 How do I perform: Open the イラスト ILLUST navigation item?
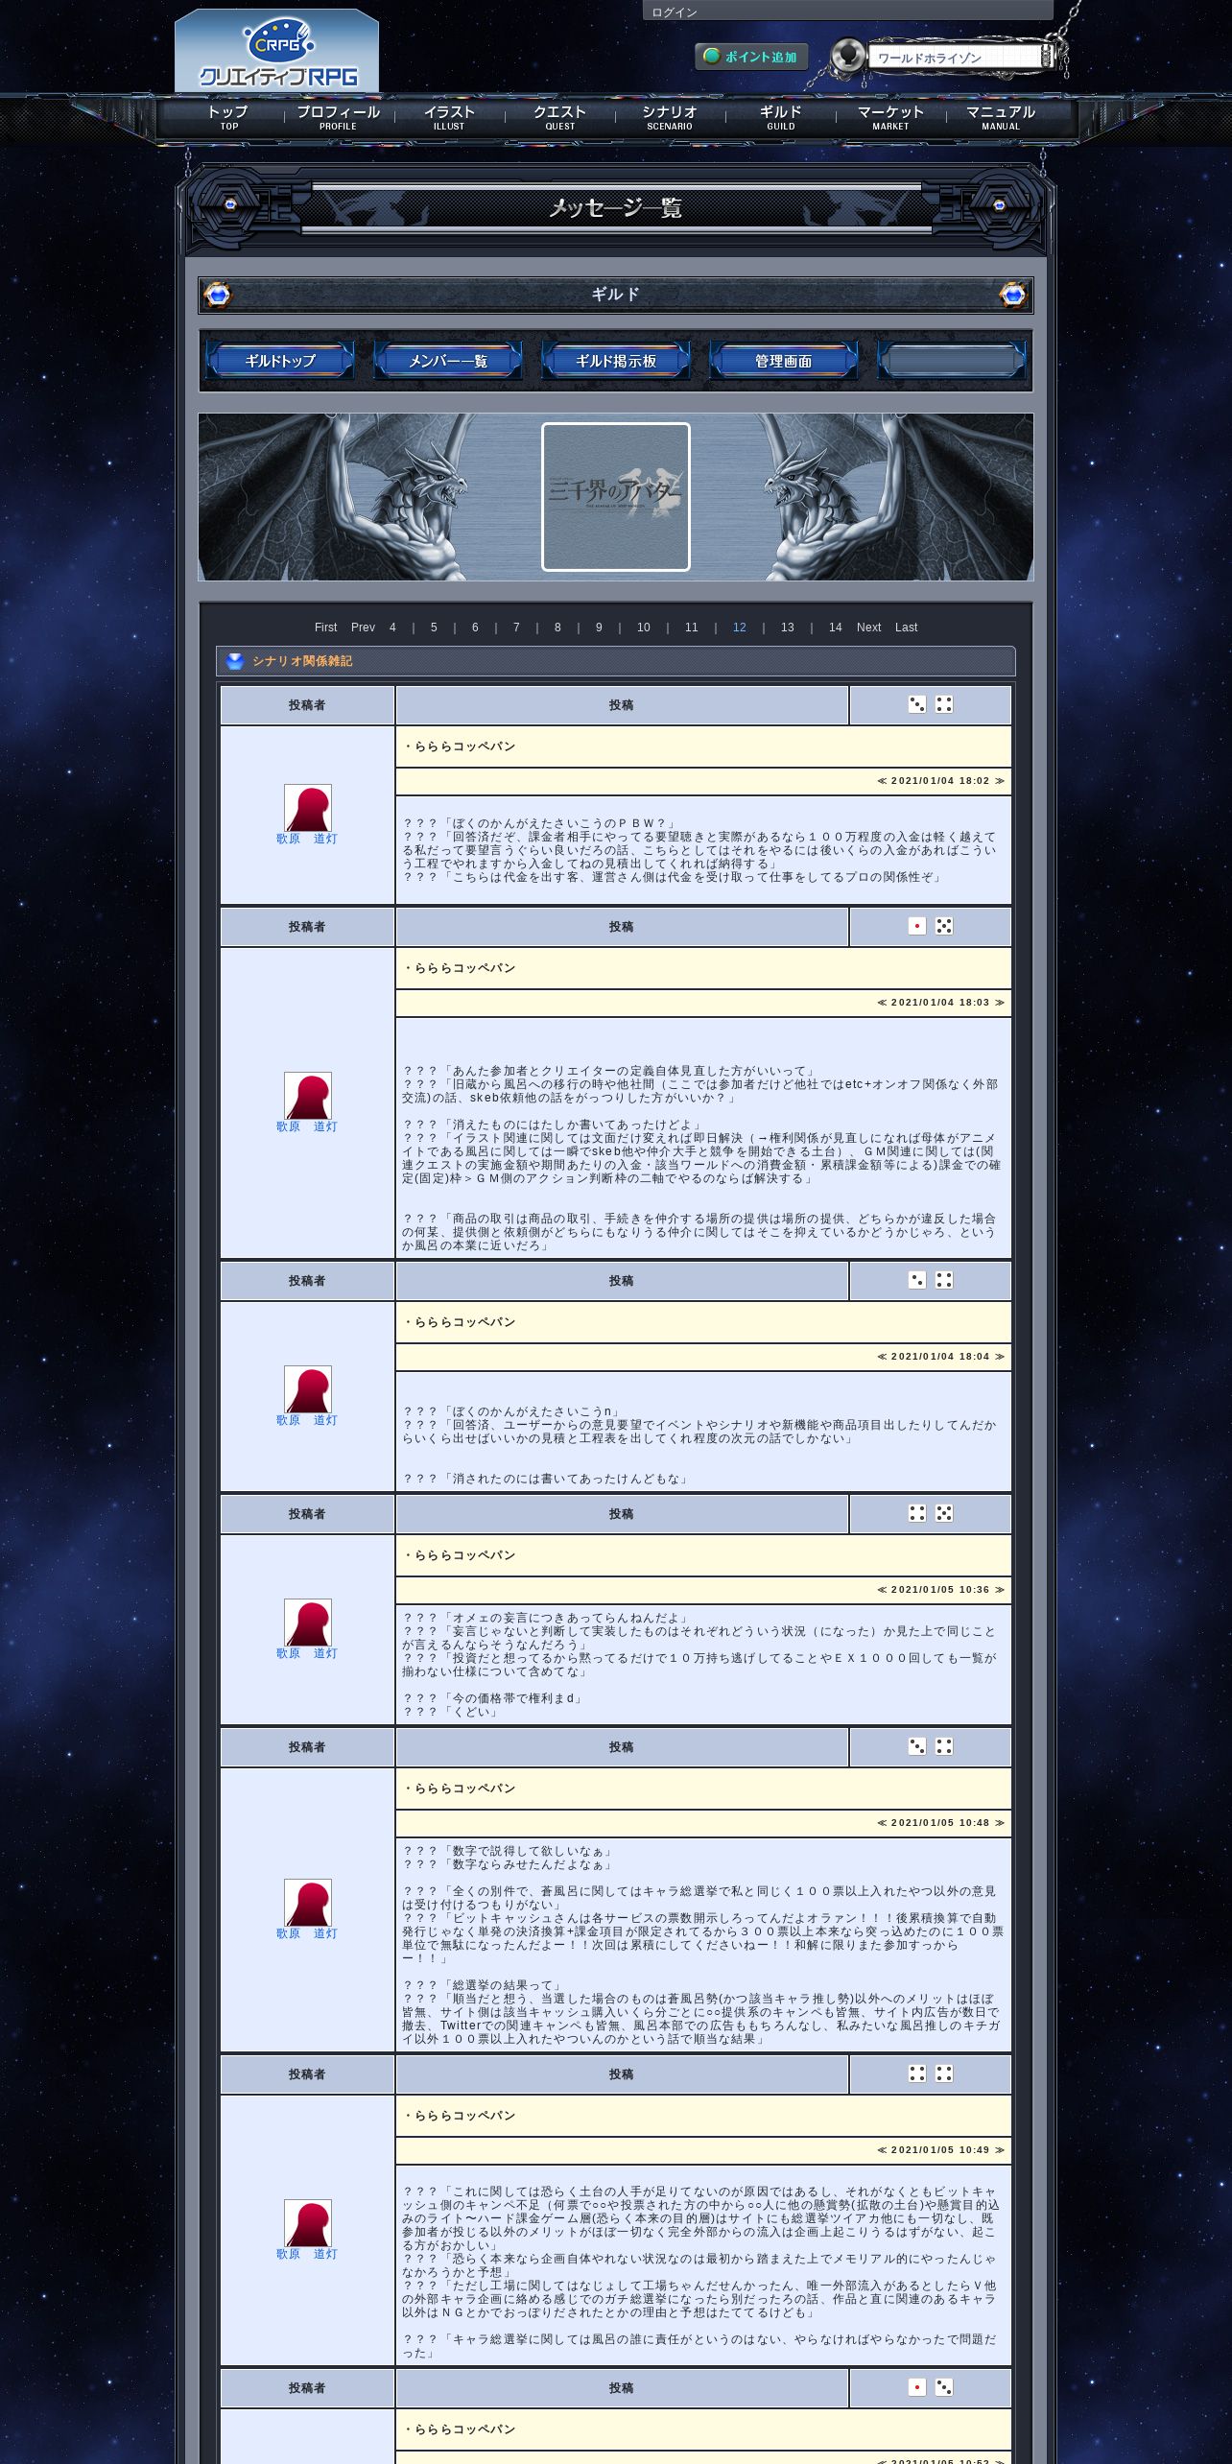[449, 117]
